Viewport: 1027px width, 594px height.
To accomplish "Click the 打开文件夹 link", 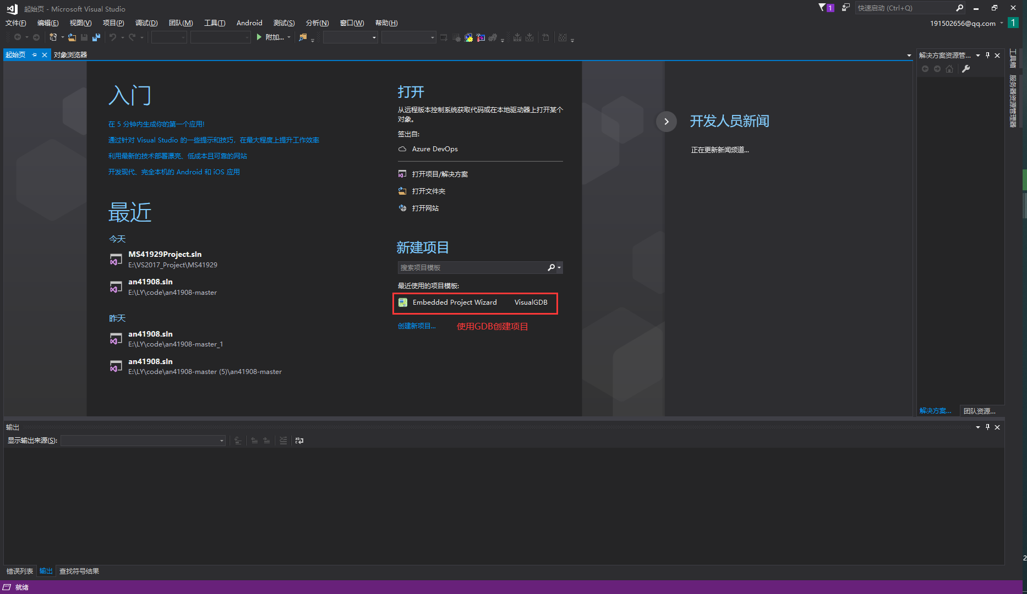I will click(x=429, y=191).
